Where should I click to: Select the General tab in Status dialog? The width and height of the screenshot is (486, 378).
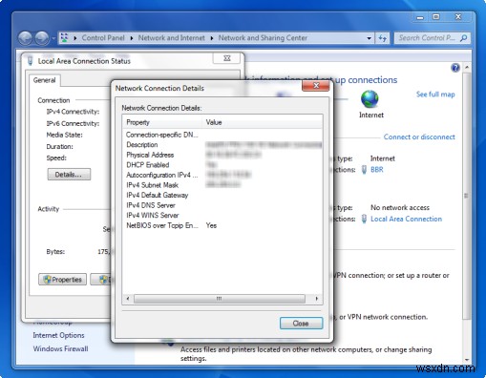tap(44, 80)
